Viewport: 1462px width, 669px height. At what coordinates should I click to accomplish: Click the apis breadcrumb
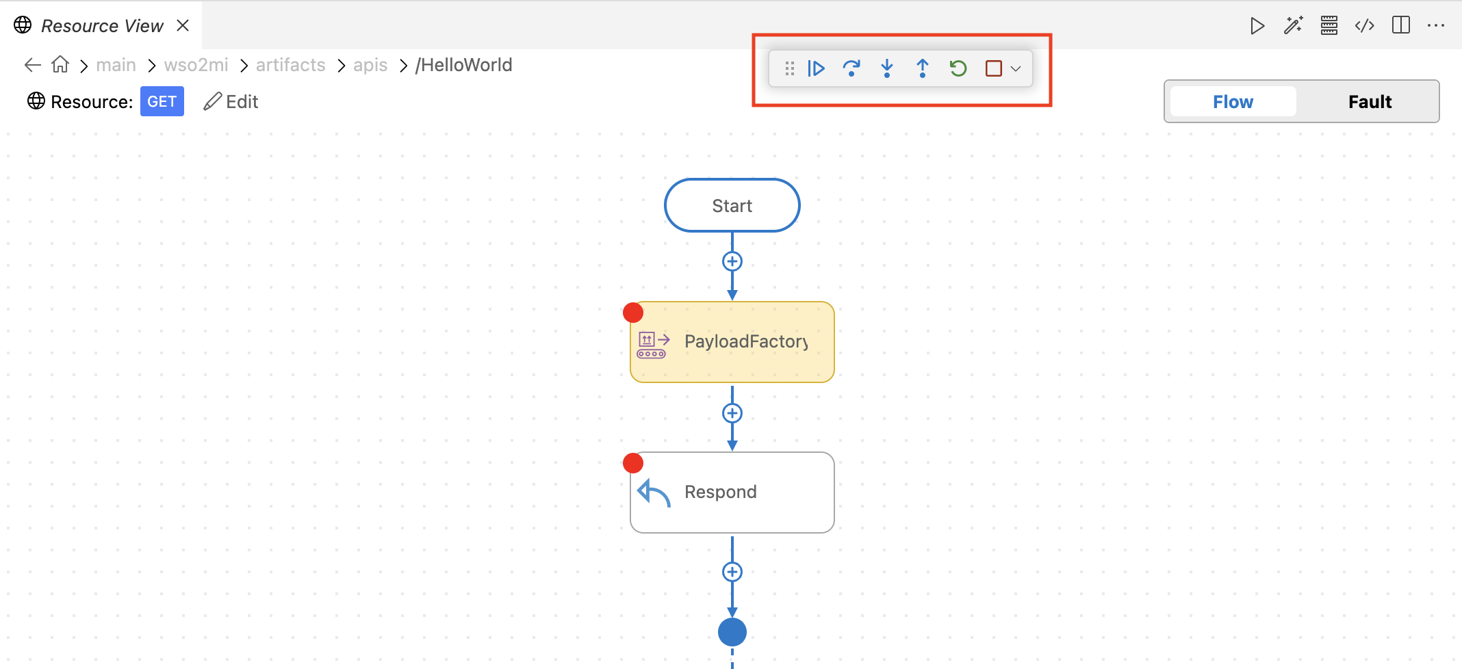tap(370, 65)
